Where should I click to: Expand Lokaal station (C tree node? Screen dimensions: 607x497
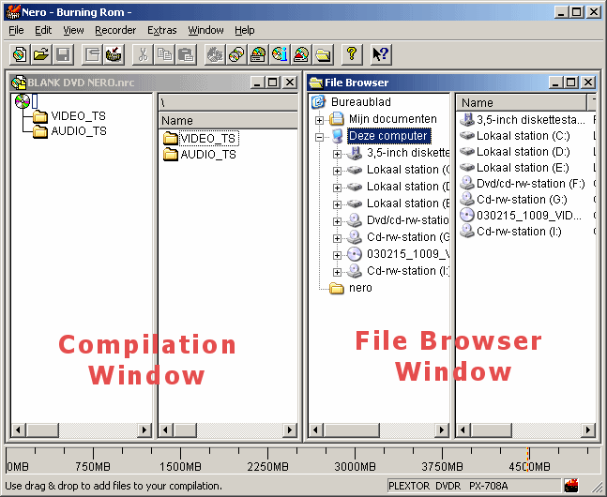pos(337,171)
